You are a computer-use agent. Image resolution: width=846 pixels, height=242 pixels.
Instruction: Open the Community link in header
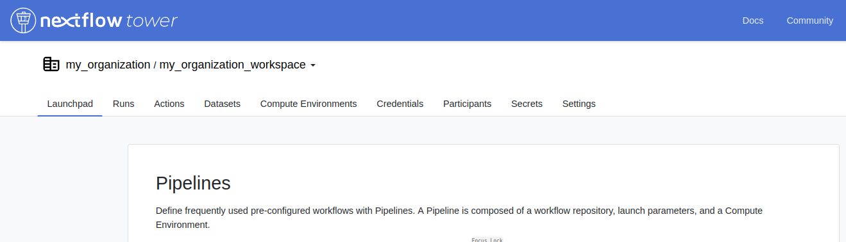tap(810, 20)
